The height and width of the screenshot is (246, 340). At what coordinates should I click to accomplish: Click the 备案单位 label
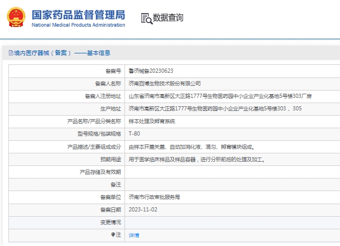[x=110, y=197]
